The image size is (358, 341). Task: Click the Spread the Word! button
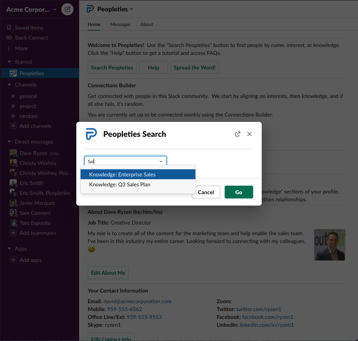point(195,67)
